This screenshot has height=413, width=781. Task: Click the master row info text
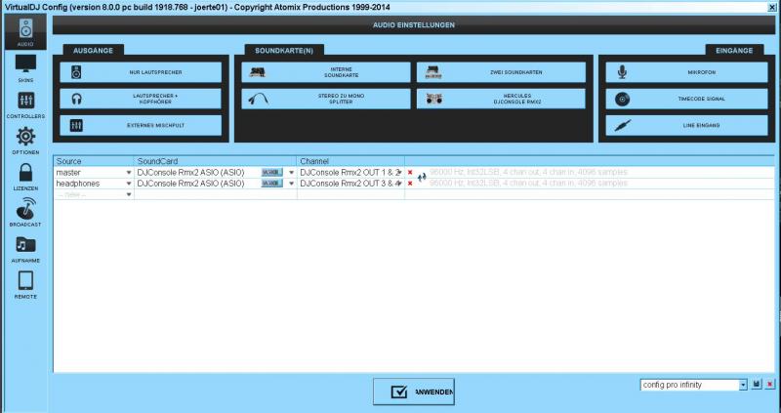(528, 173)
